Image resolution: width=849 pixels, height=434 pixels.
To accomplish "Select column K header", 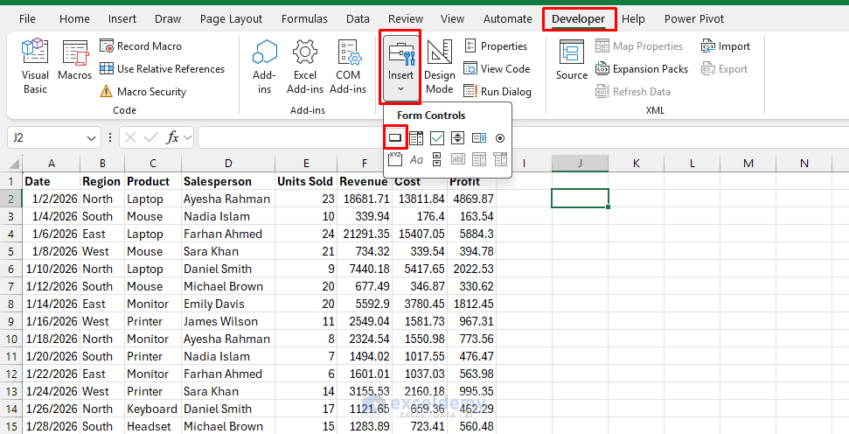I will [x=637, y=163].
